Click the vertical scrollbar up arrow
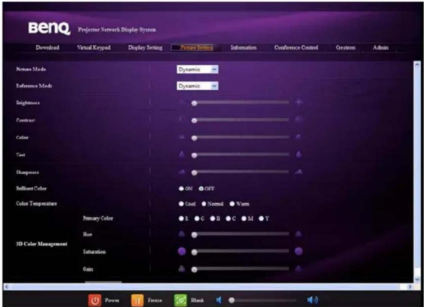Image resolution: width=424 pixels, height=307 pixels. click(x=417, y=65)
